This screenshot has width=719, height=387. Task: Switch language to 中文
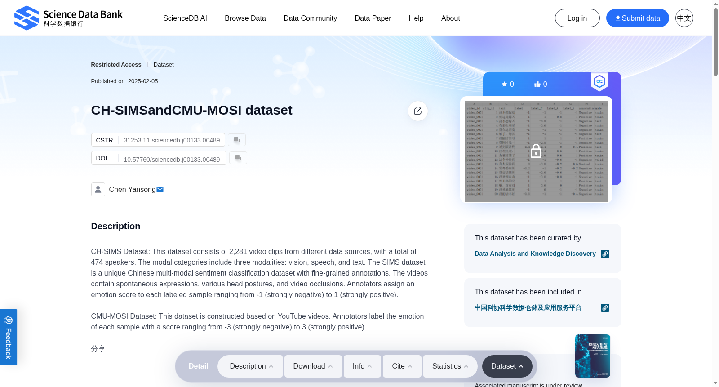point(684,18)
